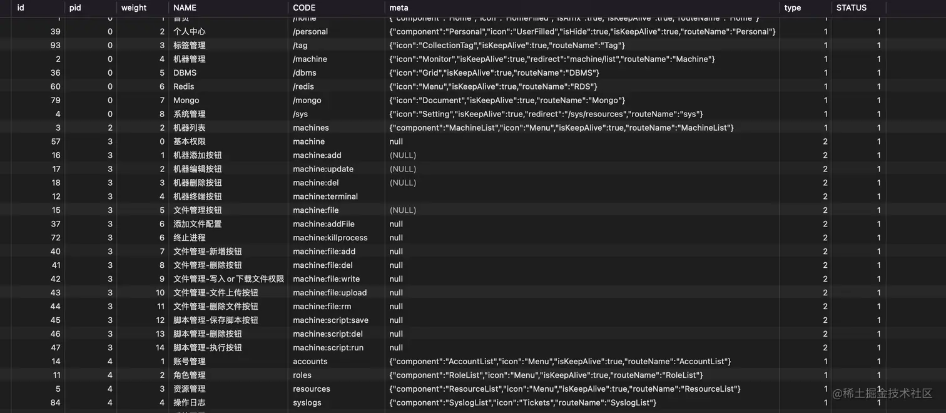Click the NAME column header

(185, 8)
